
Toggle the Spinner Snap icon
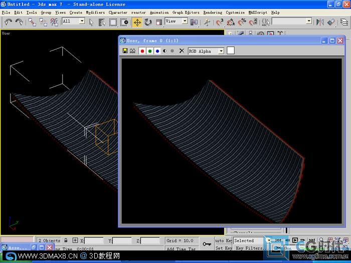tap(253, 22)
